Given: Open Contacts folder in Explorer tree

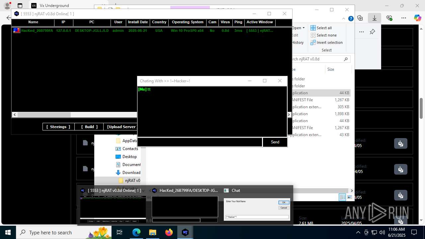Looking at the screenshot, I should click(127, 149).
